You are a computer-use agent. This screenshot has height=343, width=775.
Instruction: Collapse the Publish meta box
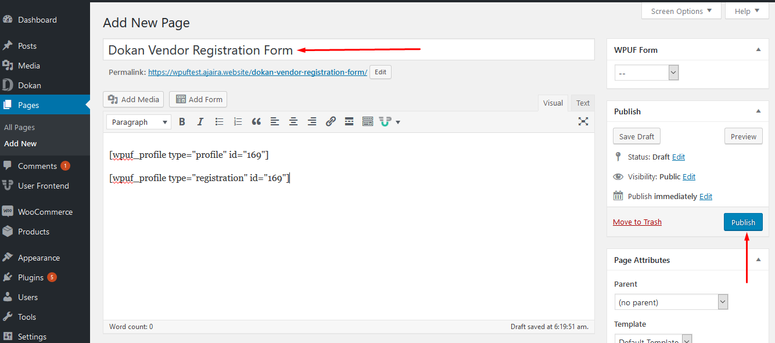pos(758,111)
